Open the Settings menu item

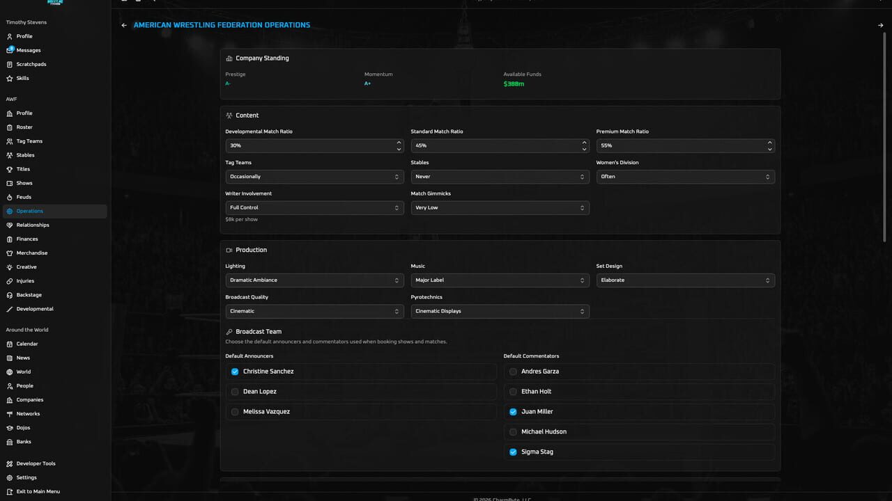point(56,477)
